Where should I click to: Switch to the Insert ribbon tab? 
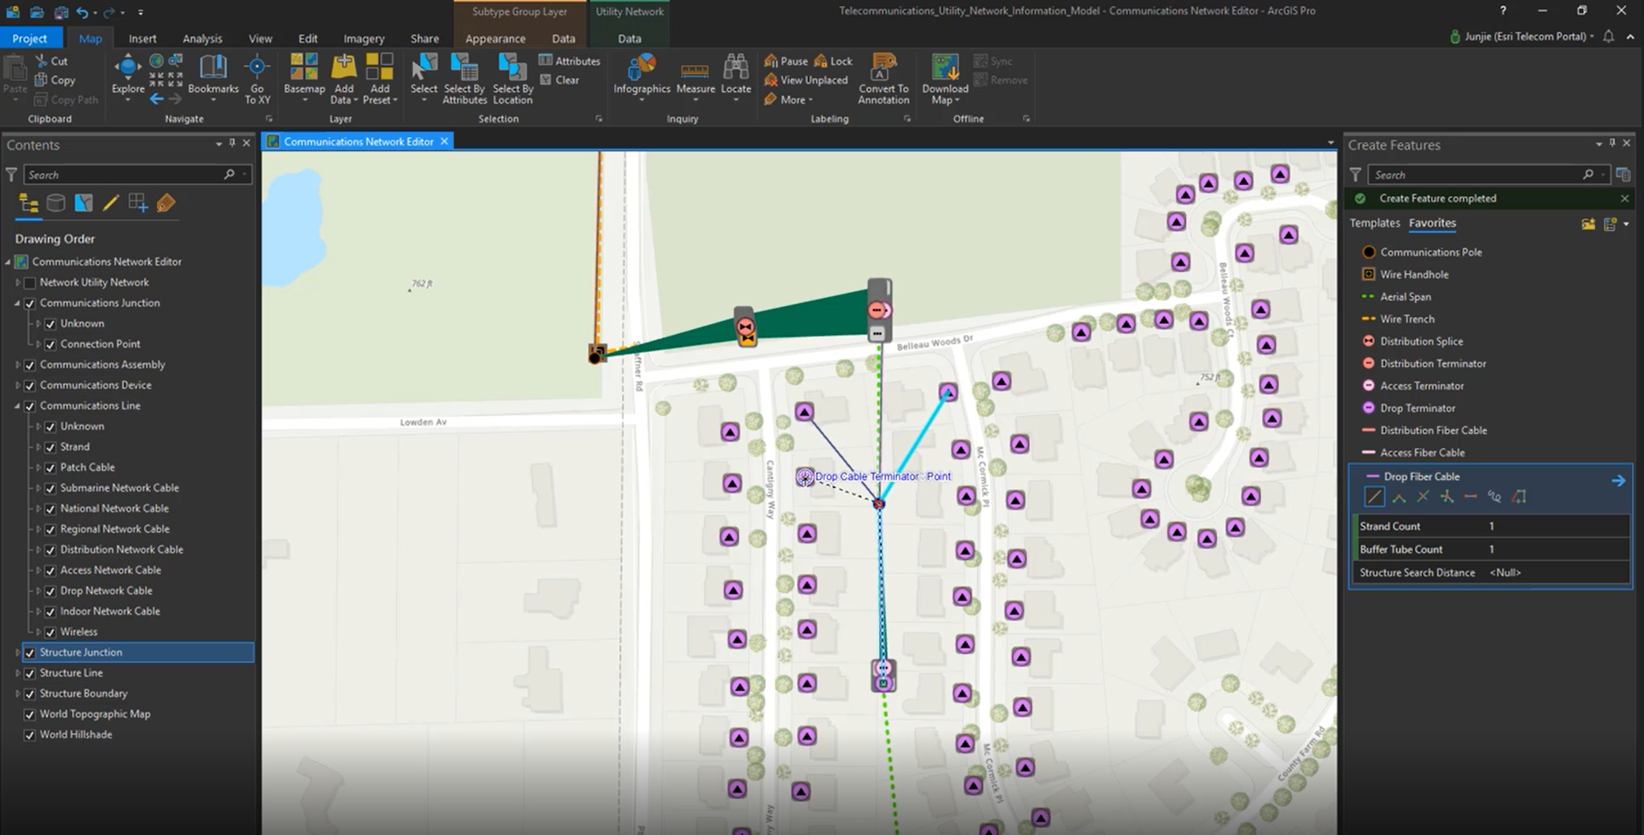coord(142,39)
